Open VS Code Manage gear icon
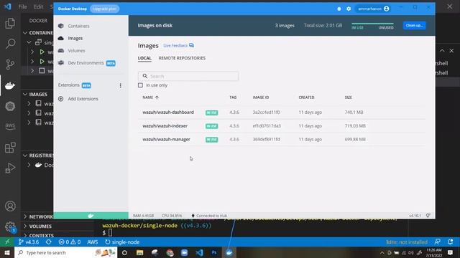 click(x=10, y=226)
